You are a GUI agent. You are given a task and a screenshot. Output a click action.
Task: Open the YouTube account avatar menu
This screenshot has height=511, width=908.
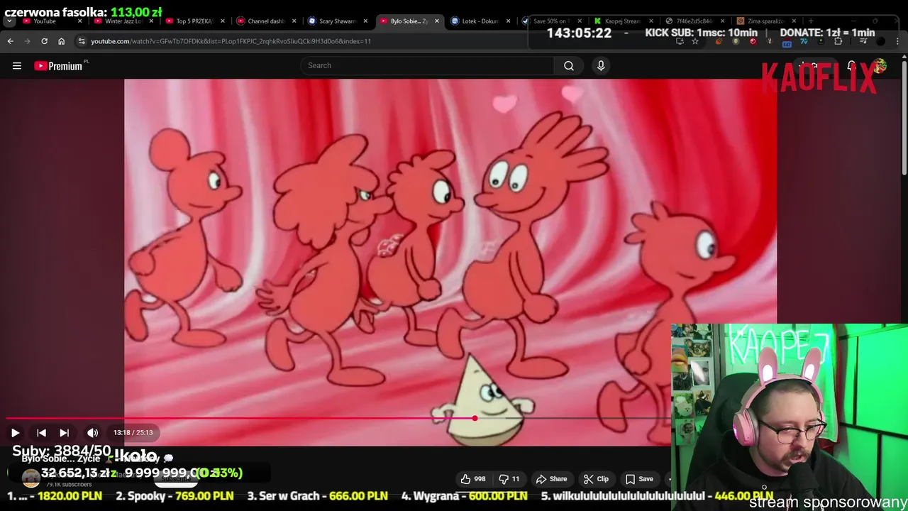click(880, 66)
